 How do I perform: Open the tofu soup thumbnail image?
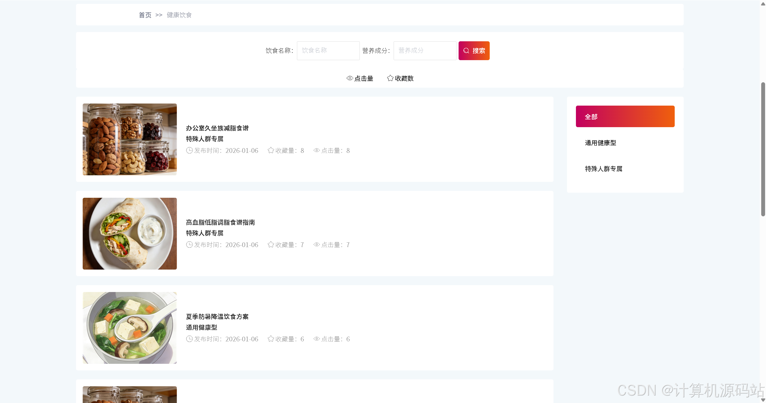coord(130,328)
